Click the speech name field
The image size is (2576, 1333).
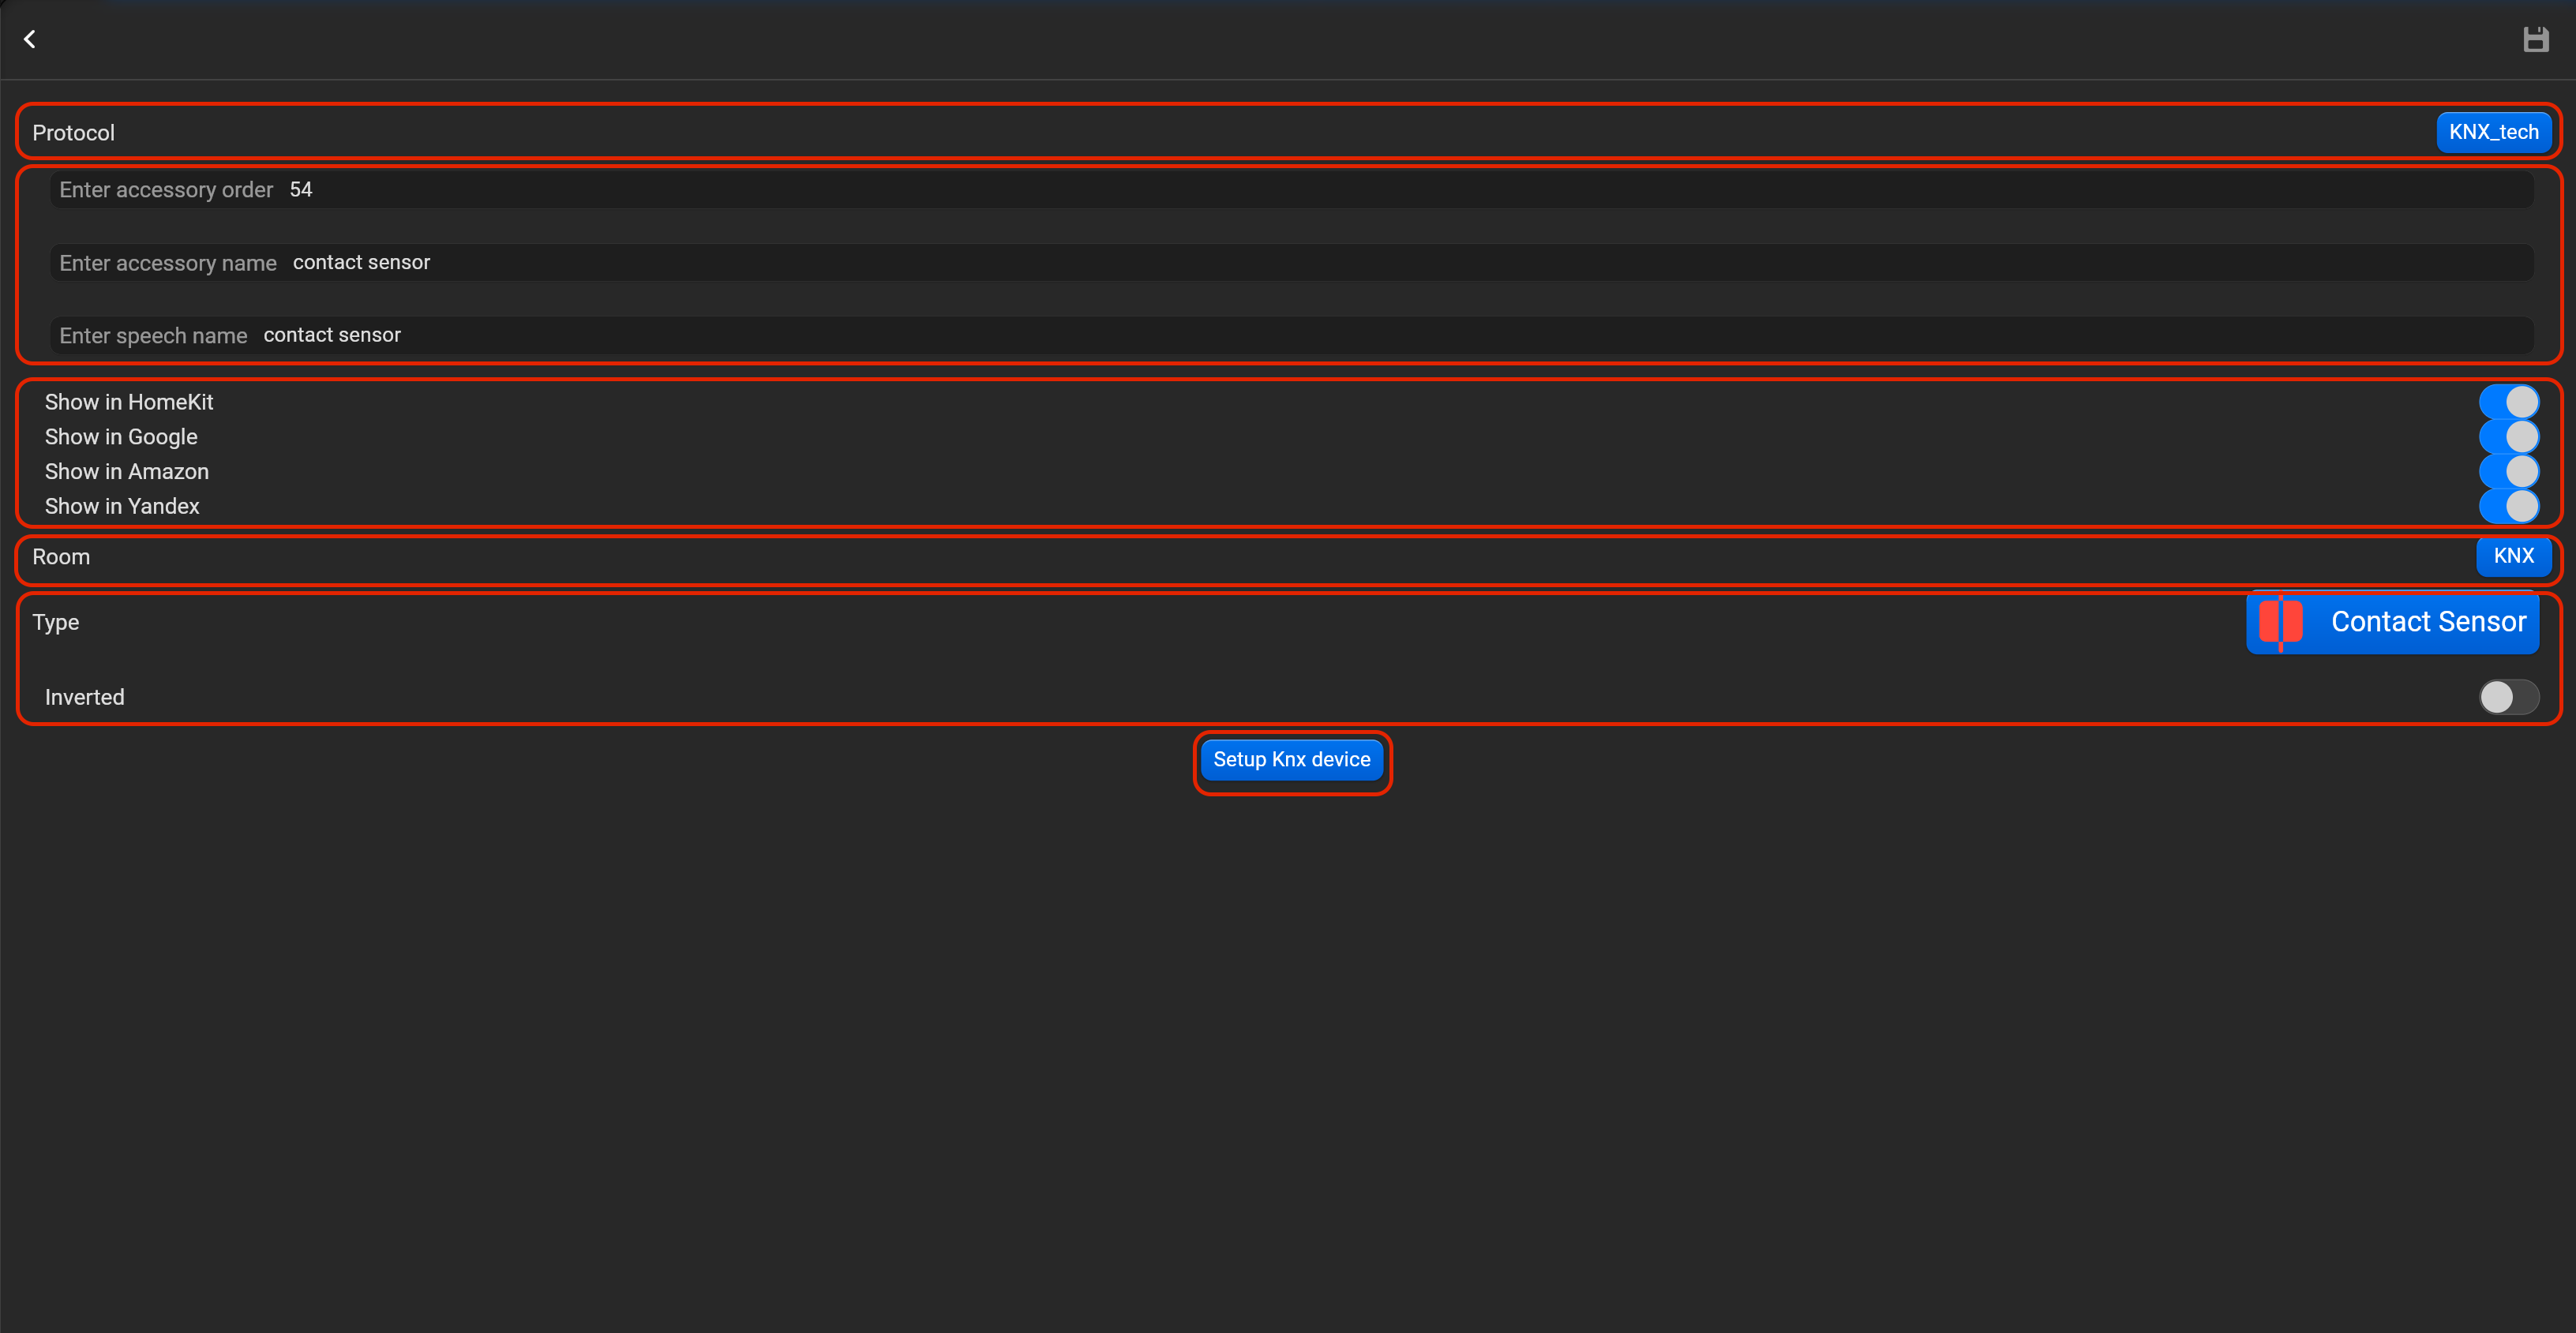coord(1291,336)
